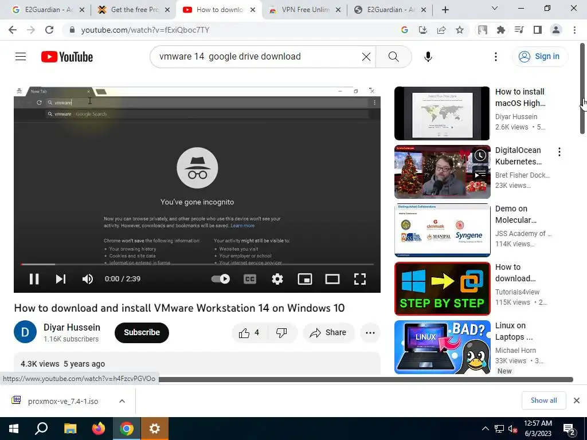Open Demo on Molecular video title
This screenshot has width=587, height=440.
pos(516,214)
